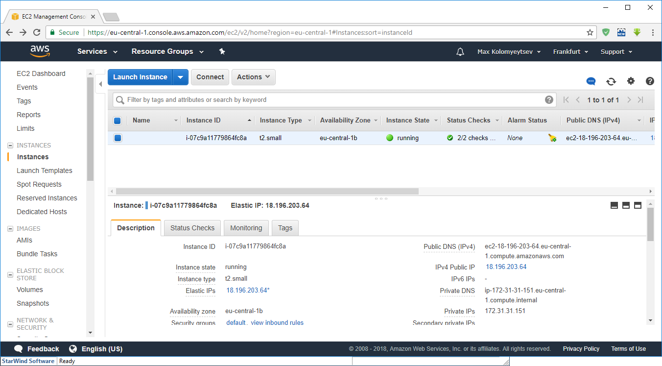Click the filter help icon in search box
Screen dimensions: 662x366
pos(549,99)
